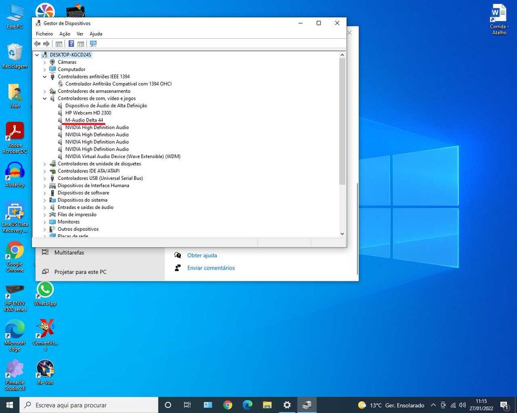The width and height of the screenshot is (517, 413).
Task: Click the Forward arrow in Device Manager toolbar
Action: (47, 44)
